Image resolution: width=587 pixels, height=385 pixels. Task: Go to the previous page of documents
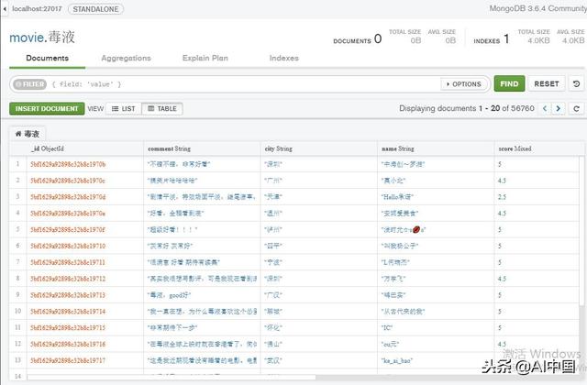tap(545, 108)
